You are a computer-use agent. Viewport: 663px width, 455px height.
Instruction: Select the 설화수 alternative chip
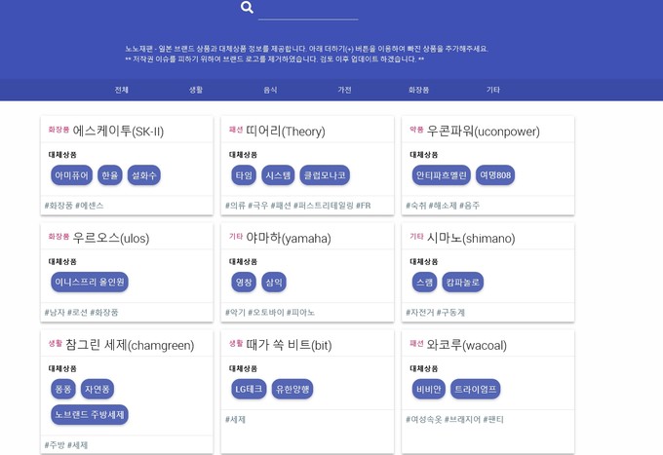143,175
